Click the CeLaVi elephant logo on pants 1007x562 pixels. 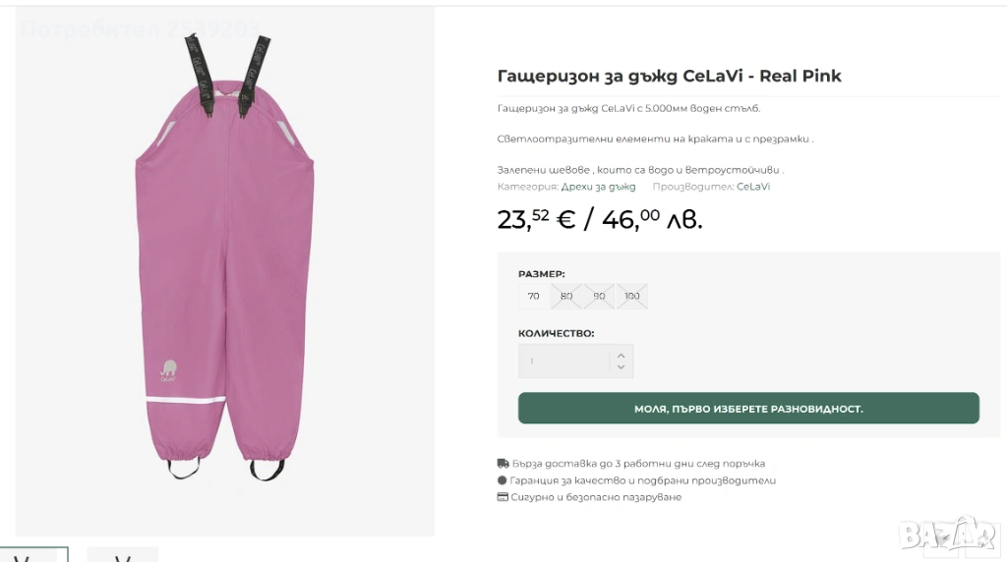(x=168, y=370)
